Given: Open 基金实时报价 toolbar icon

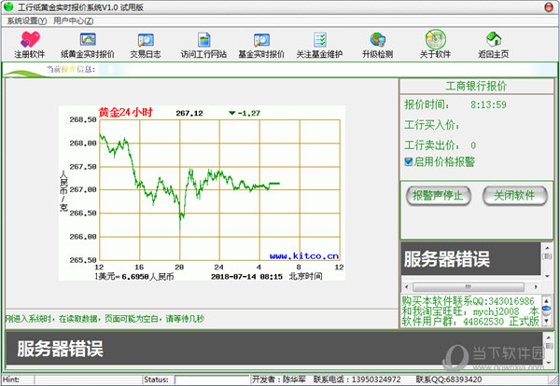Looking at the screenshot, I should (x=261, y=40).
